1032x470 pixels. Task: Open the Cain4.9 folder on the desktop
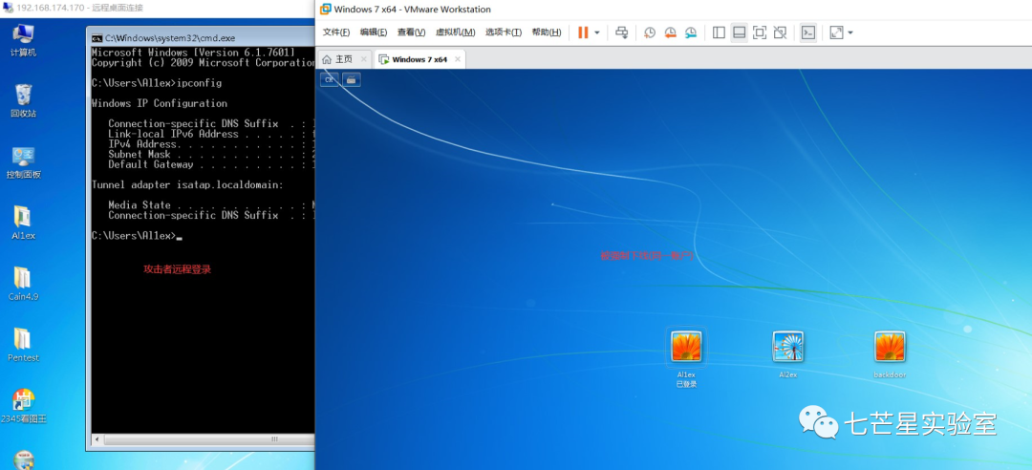tap(23, 279)
